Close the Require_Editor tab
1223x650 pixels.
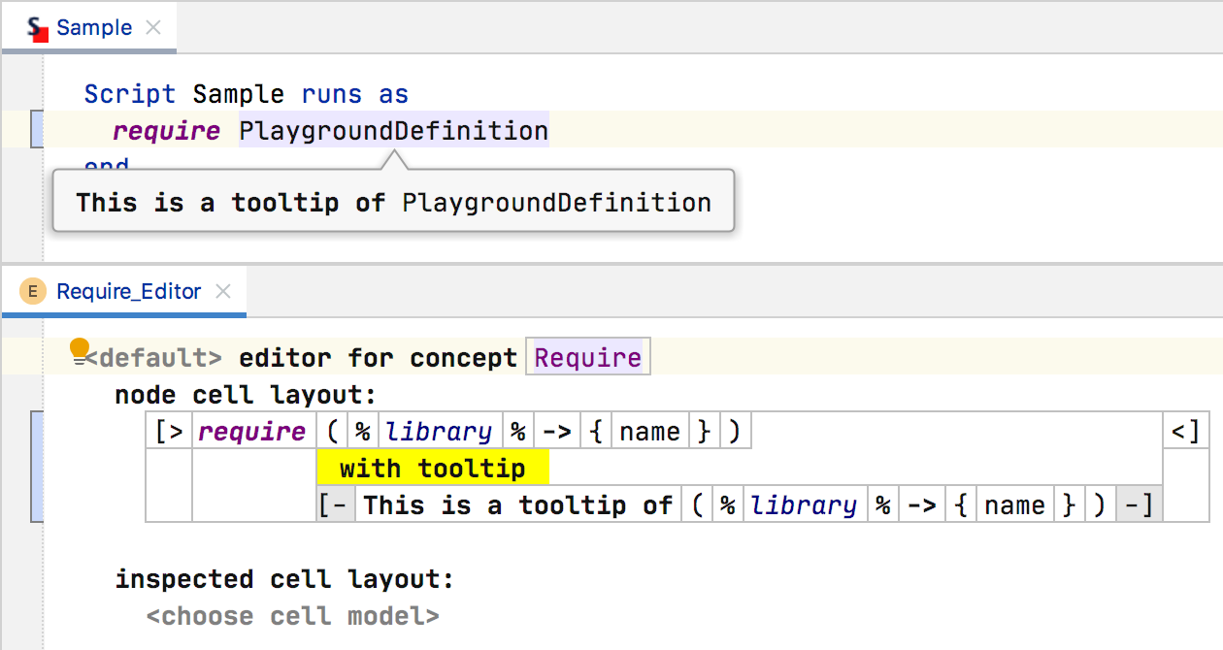click(x=223, y=291)
